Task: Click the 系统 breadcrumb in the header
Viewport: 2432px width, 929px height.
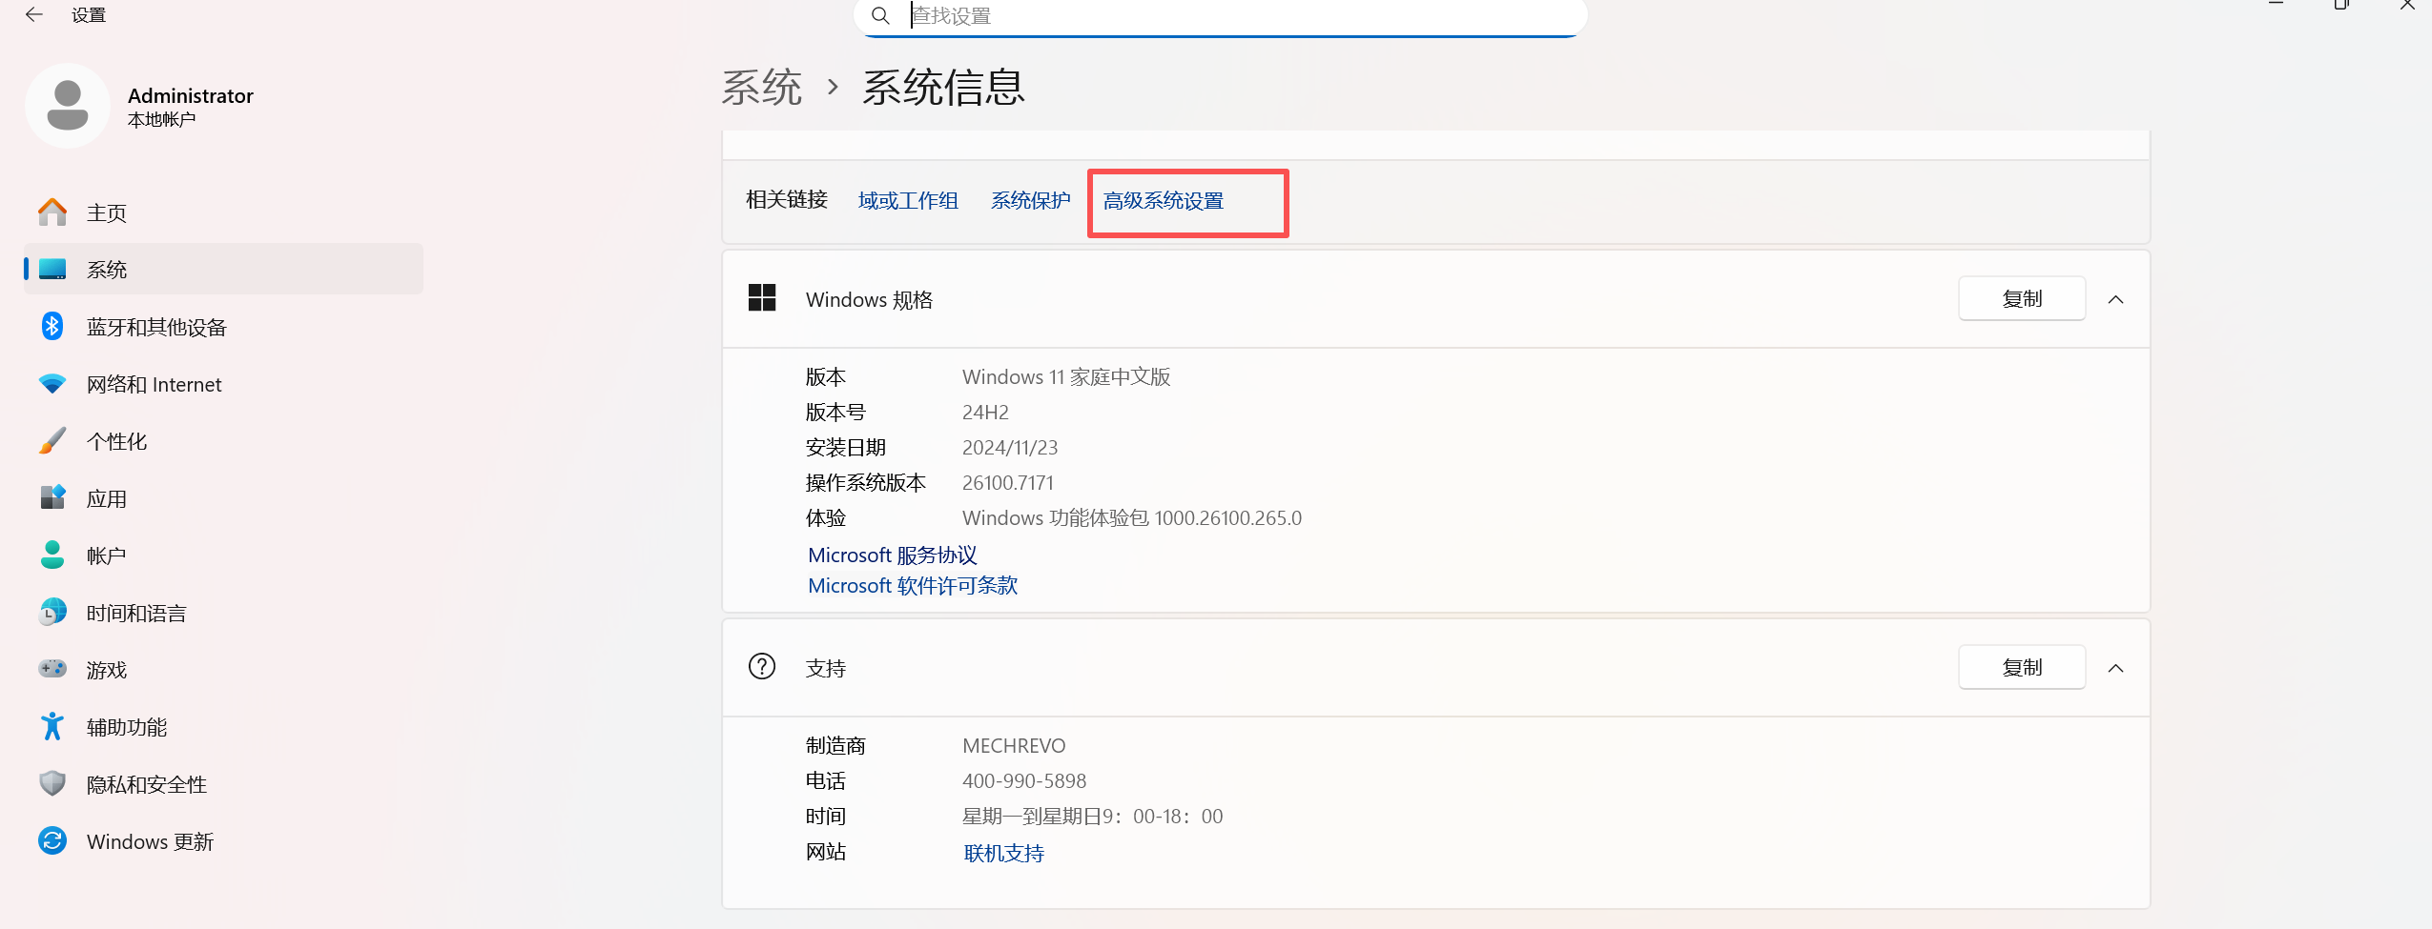Action: tap(761, 88)
